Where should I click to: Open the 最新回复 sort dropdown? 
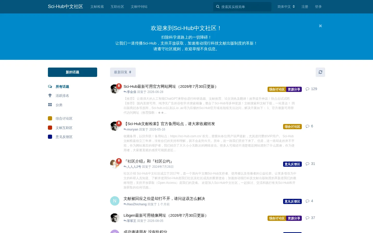[123, 72]
